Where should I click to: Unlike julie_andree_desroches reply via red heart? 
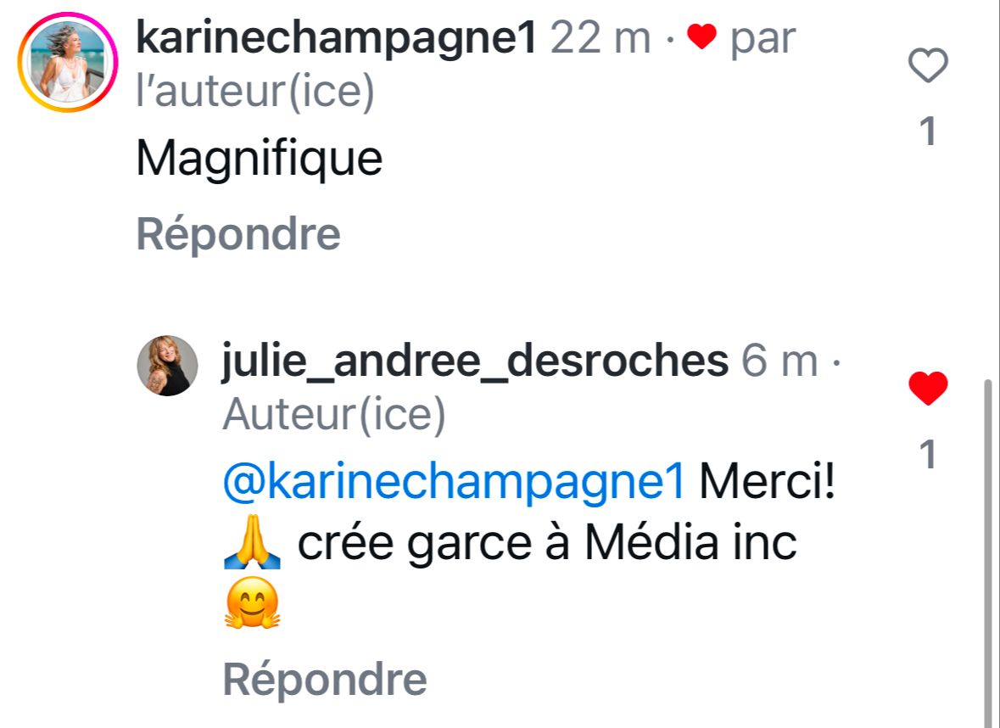(928, 389)
